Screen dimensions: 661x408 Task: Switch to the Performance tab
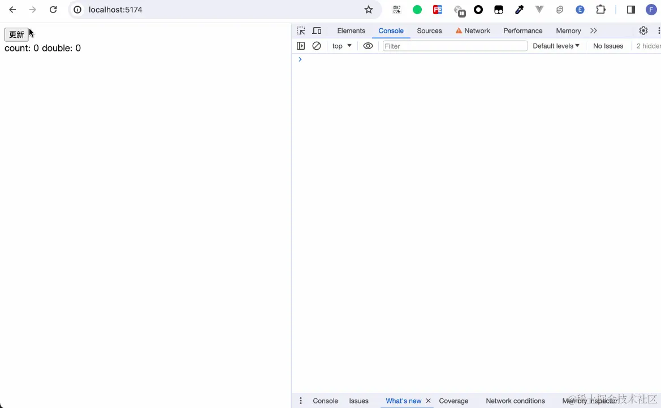[522, 31]
